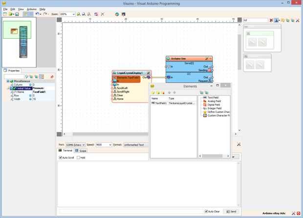This screenshot has width=303, height=218.
Task: Select the Width property row
Action: (x=31, y=99)
